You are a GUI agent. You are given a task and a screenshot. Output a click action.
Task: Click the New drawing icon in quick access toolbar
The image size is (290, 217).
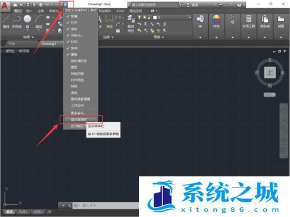15,5
